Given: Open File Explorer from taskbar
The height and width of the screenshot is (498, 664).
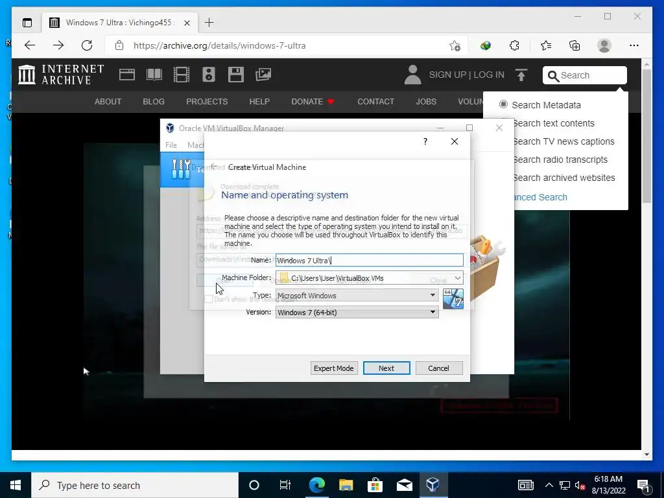Looking at the screenshot, I should pos(346,485).
